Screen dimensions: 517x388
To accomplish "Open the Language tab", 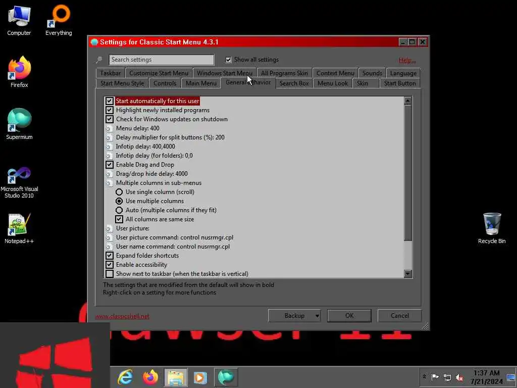I will [403, 73].
